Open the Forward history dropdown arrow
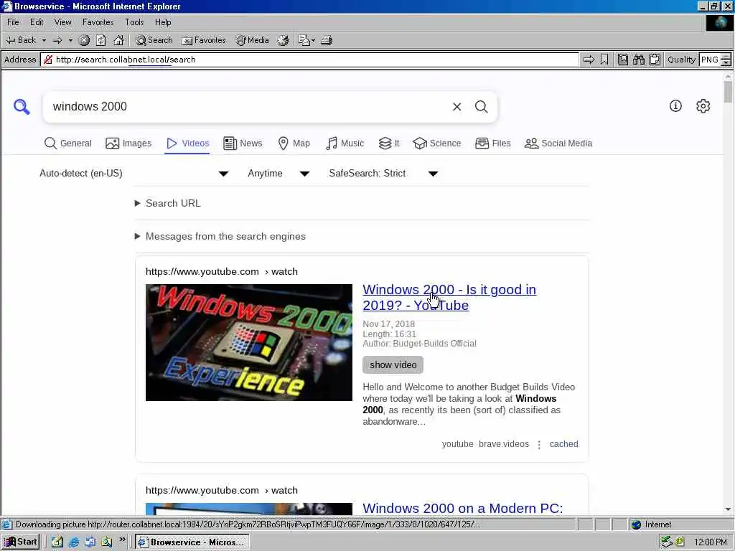735x551 pixels. point(71,40)
